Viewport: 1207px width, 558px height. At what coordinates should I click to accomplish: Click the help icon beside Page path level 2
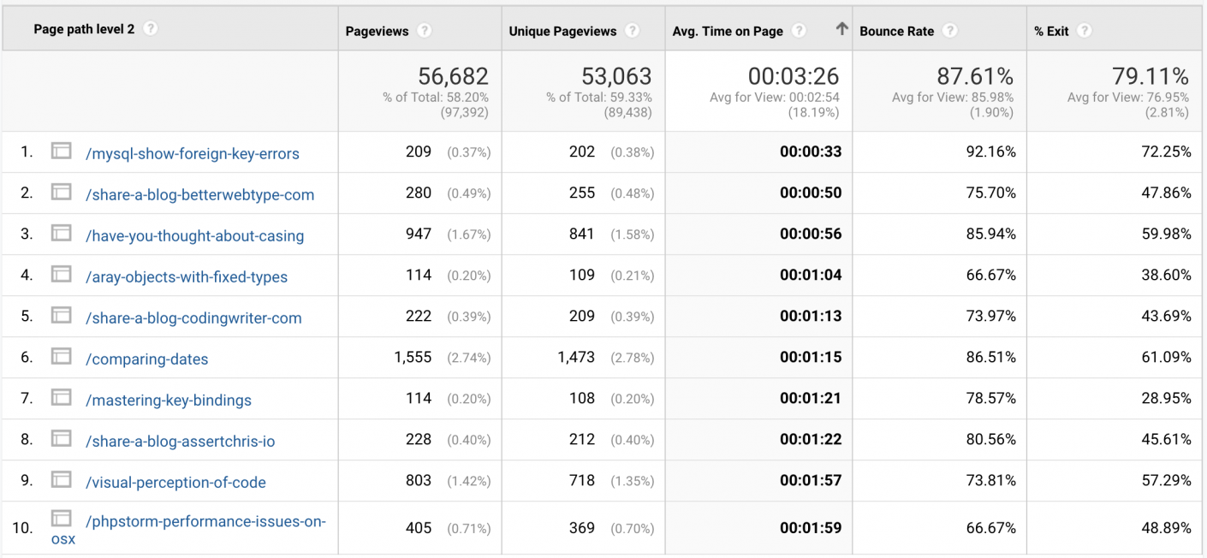click(x=150, y=27)
